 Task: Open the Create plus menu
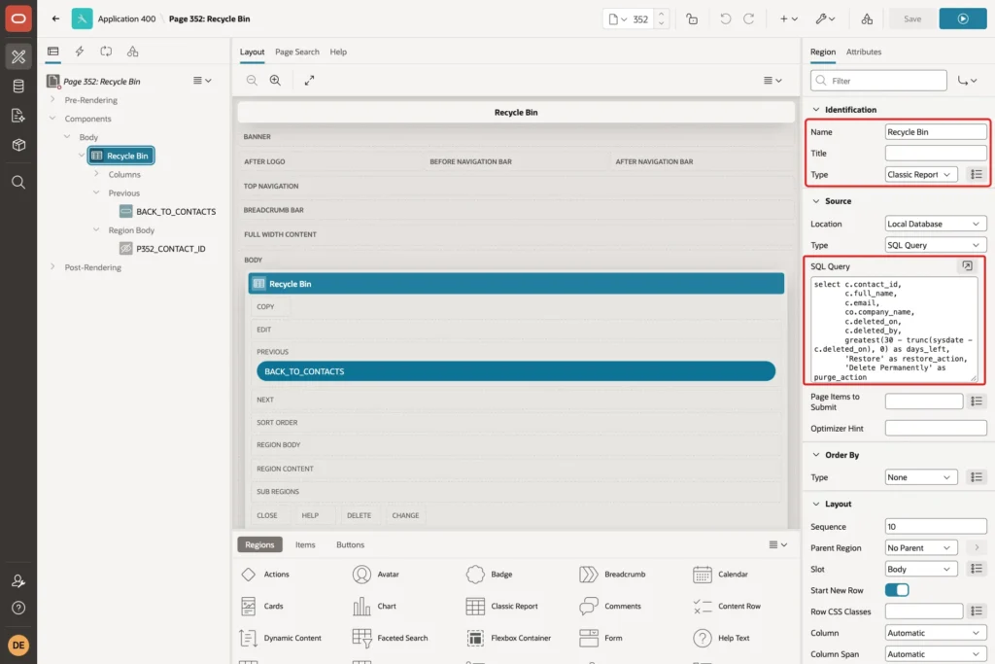pyautogui.click(x=789, y=19)
